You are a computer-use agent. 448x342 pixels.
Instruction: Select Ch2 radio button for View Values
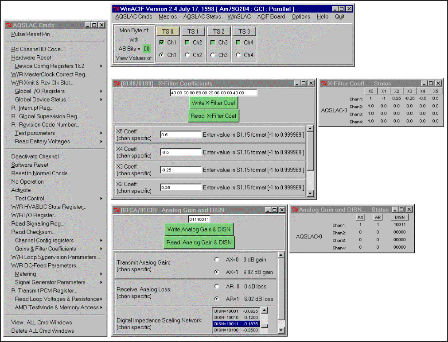188,55
